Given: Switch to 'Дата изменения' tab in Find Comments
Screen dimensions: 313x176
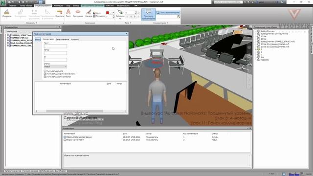Looking at the screenshot, I should 62,39.
